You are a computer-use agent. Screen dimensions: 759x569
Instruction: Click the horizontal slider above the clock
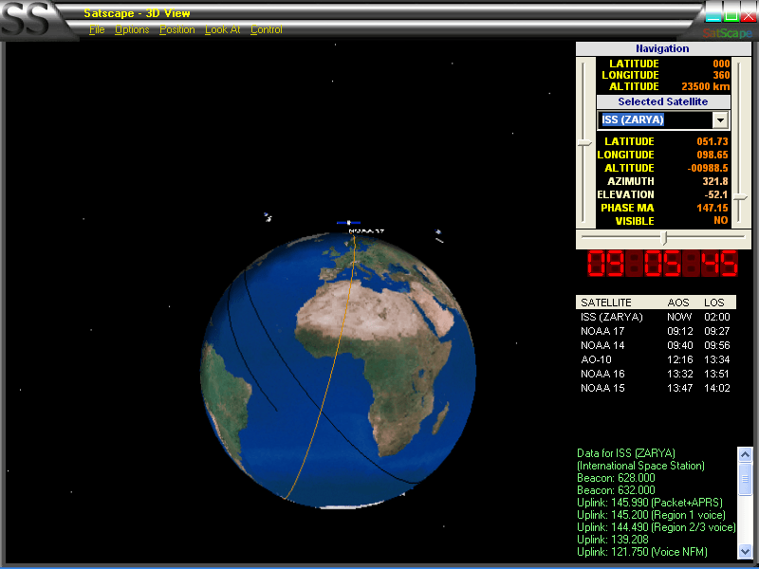665,238
